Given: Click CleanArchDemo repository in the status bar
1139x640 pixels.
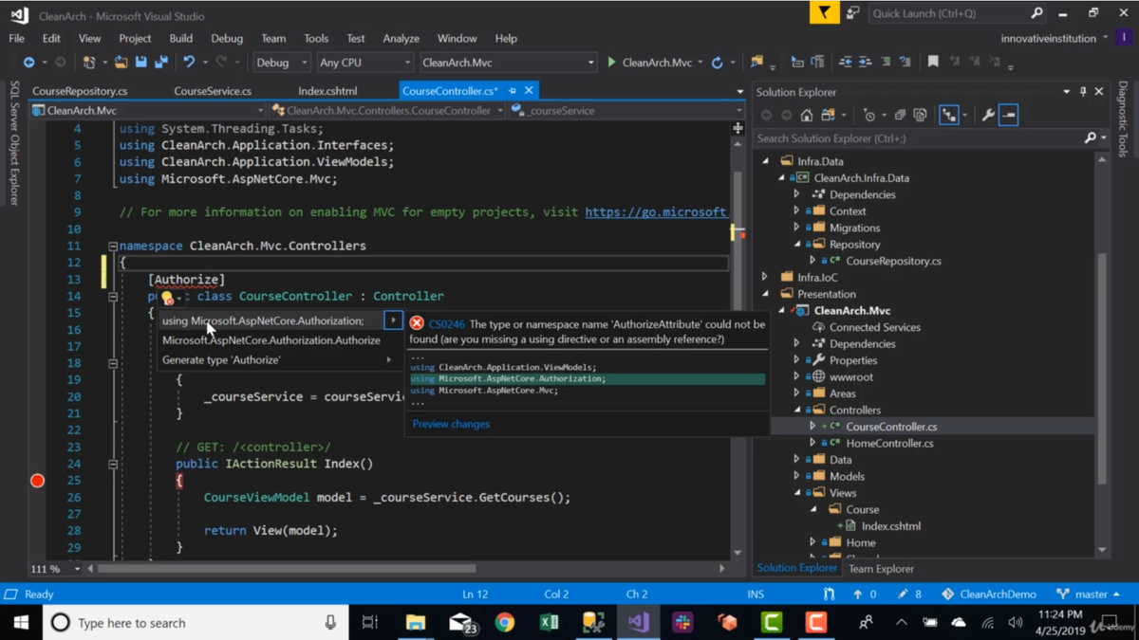Looking at the screenshot, I should pos(988,594).
